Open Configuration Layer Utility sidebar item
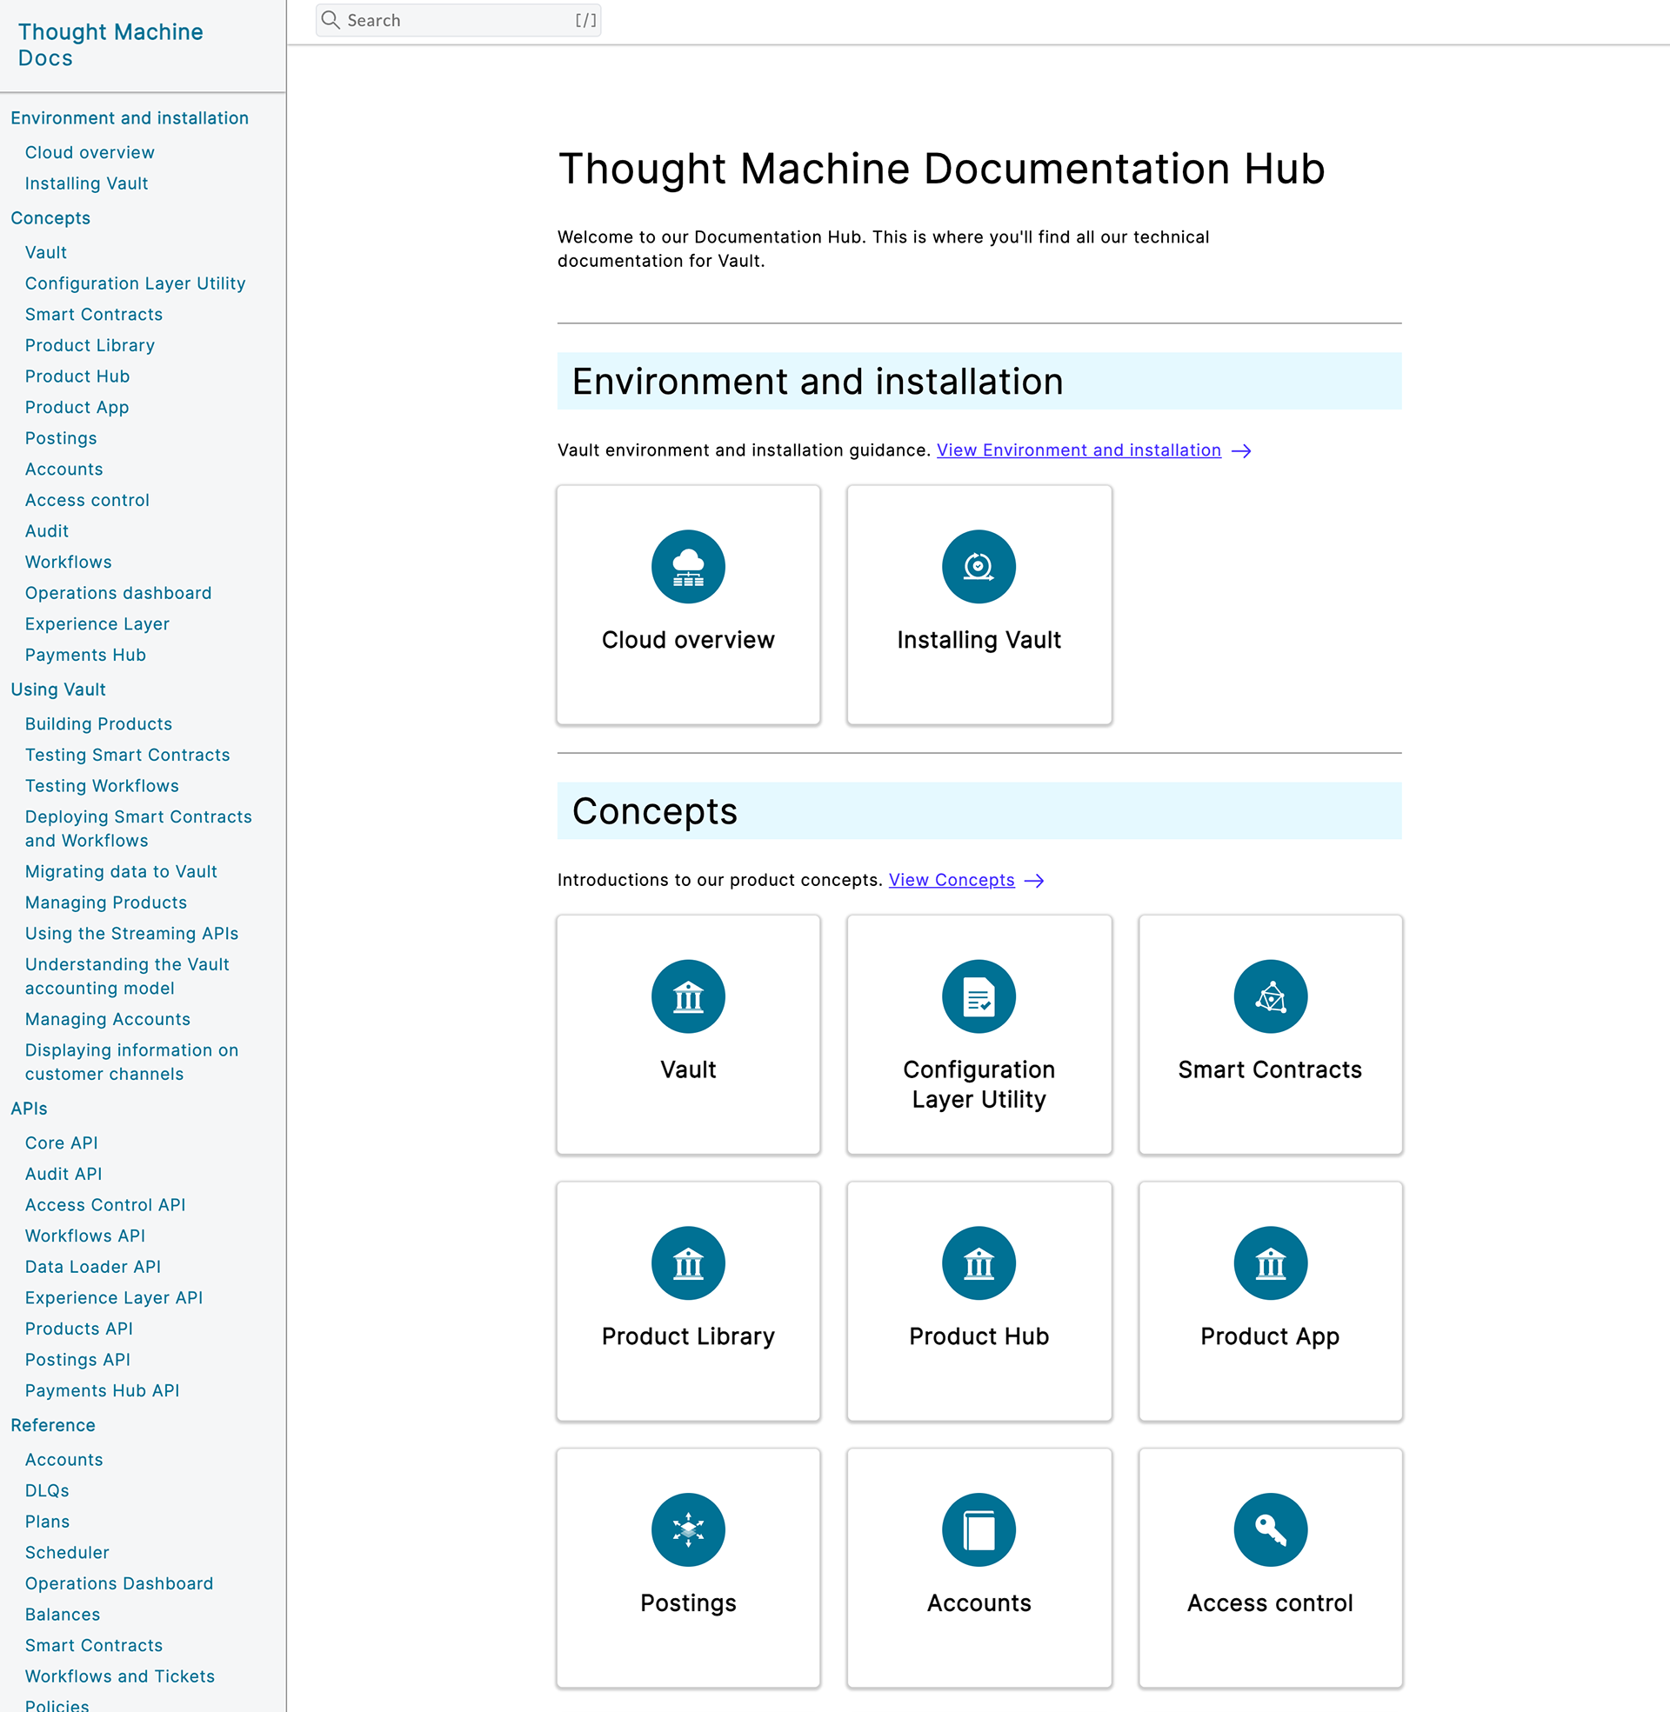Screen dimensions: 1670x1712 pos(135,283)
